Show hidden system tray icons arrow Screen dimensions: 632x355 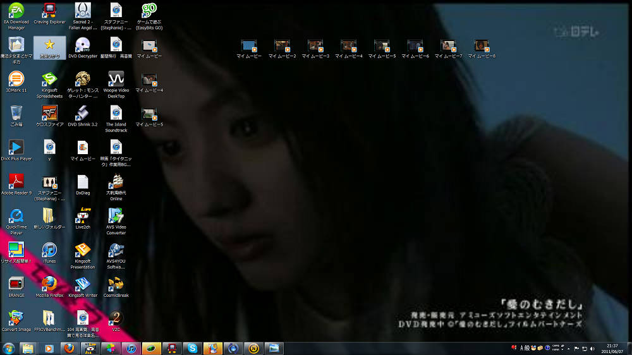click(x=569, y=349)
